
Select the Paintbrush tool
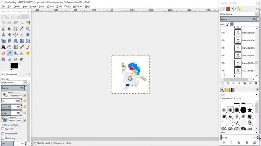pyautogui.click(x=28, y=47)
